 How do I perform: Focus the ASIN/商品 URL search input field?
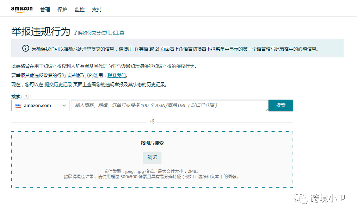point(170,106)
